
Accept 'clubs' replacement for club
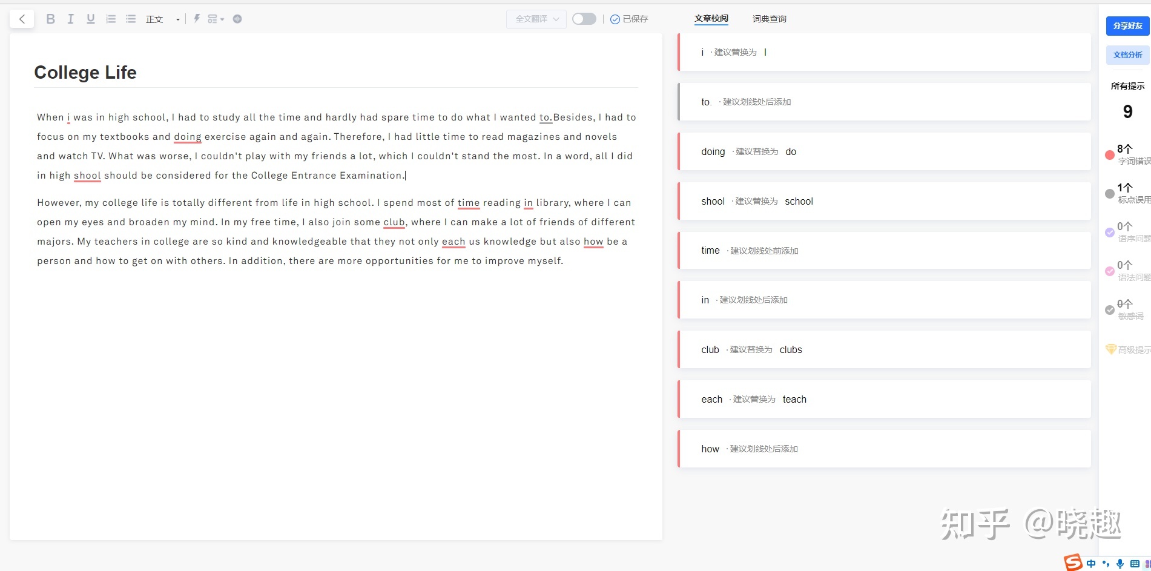[791, 349]
